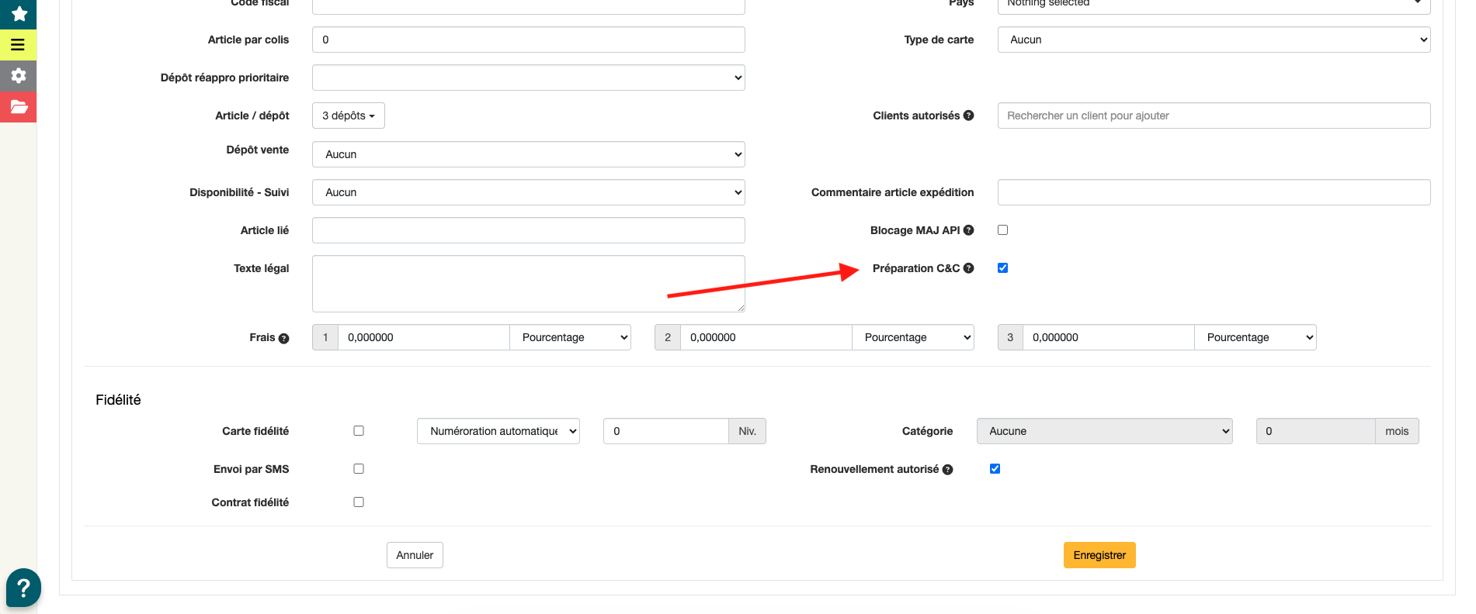Open the Dépôt vente dropdown
Screen dimensions: 1476x614
pos(528,154)
